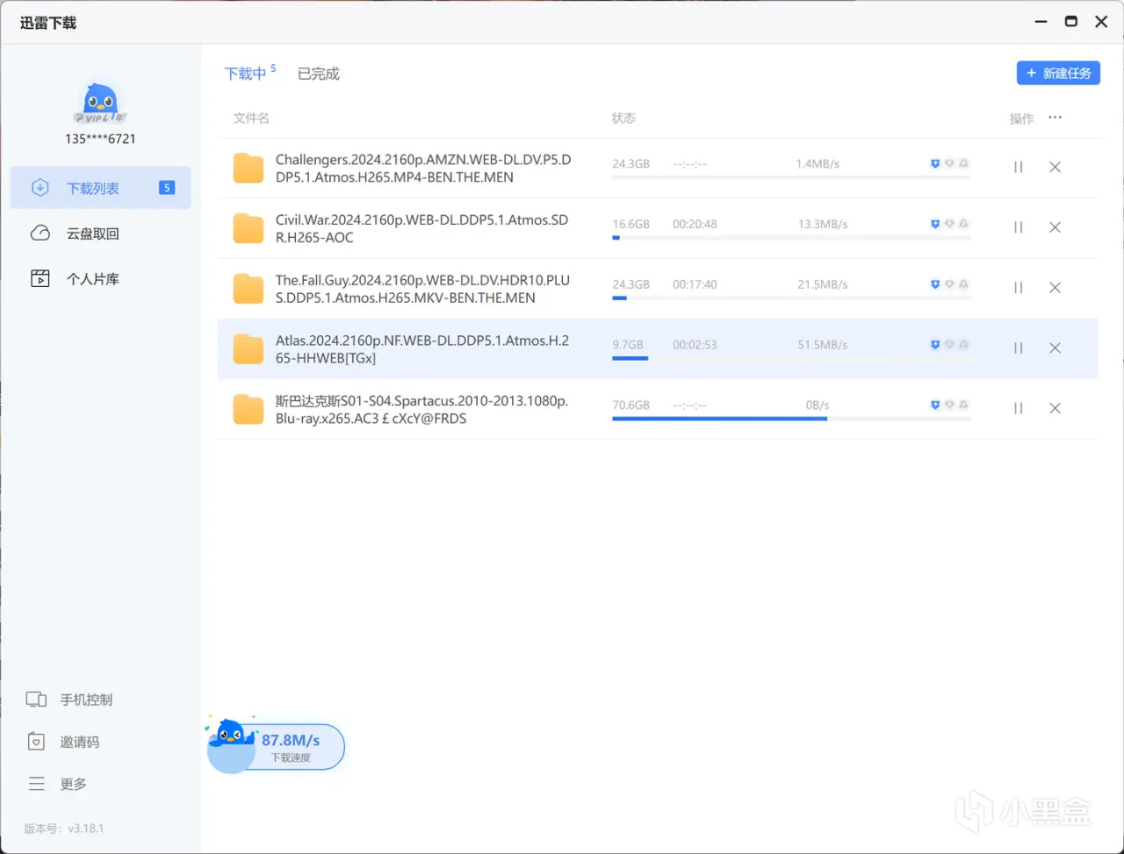Click the folder icon beside Atlas.2024
Image resolution: width=1124 pixels, height=854 pixels.
[249, 349]
